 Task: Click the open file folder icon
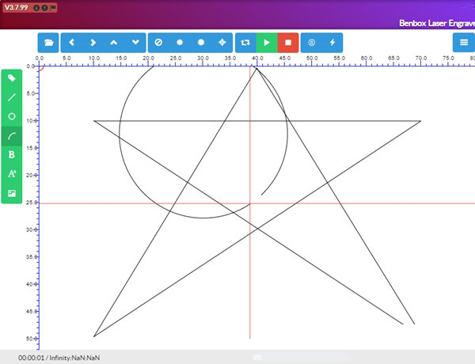[49, 42]
